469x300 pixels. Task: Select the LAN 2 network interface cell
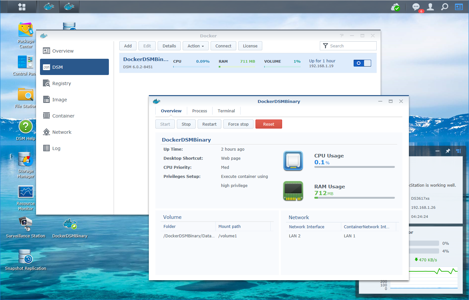pyautogui.click(x=294, y=236)
